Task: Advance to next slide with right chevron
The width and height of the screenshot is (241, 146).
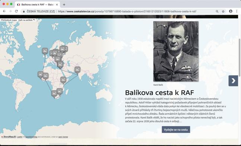Action: 233,81
